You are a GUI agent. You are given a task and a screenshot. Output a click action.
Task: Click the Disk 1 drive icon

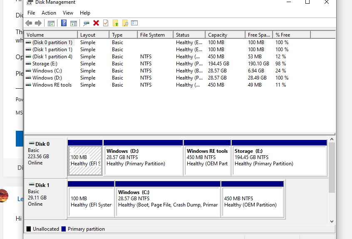point(32,184)
